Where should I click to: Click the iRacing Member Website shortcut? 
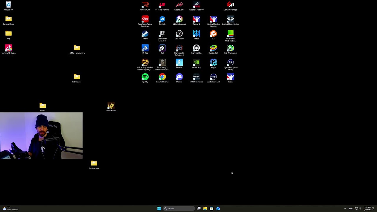pyautogui.click(x=213, y=21)
